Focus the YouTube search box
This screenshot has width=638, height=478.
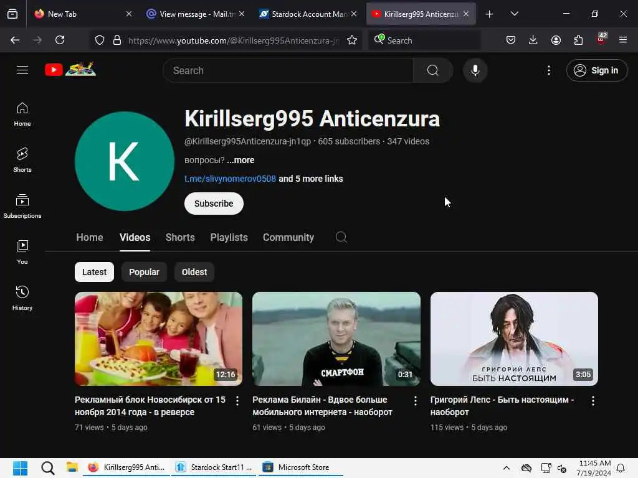click(x=288, y=70)
